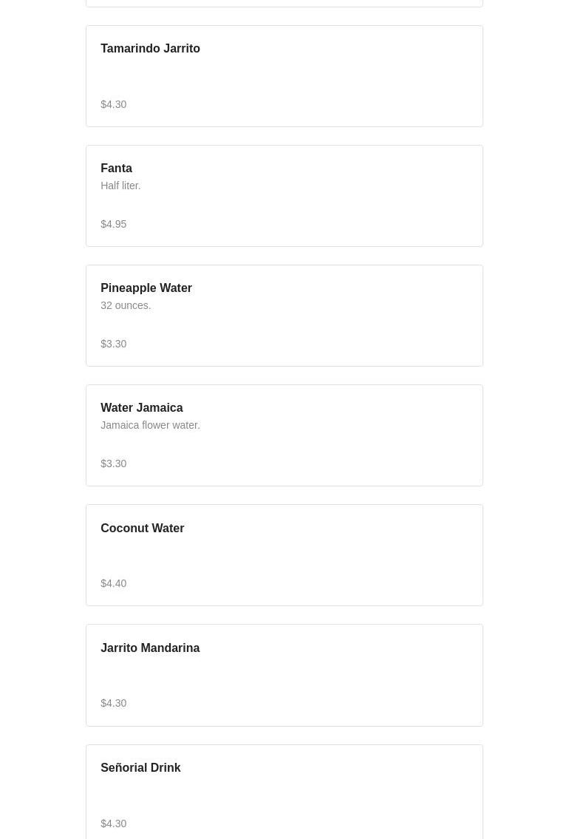Select the Señorial Drink $4.30 price
The image size is (569, 839).
click(x=113, y=824)
